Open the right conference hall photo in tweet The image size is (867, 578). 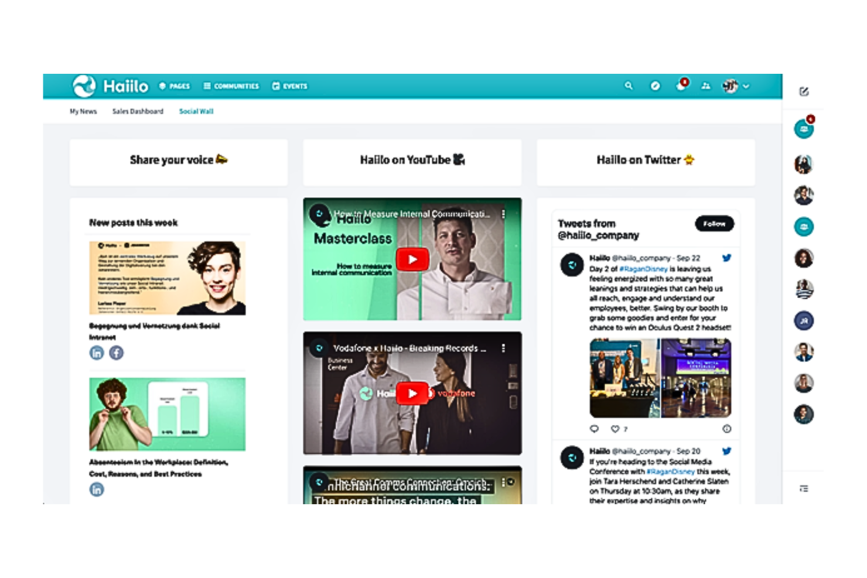click(x=696, y=378)
